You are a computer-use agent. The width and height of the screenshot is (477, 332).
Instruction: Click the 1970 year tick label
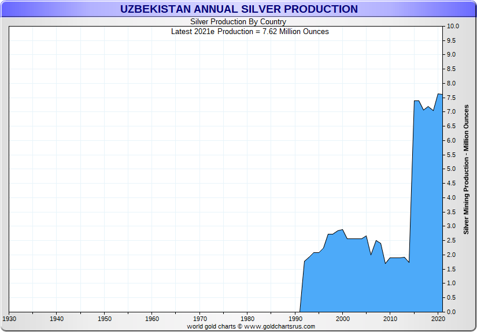[x=199, y=319]
